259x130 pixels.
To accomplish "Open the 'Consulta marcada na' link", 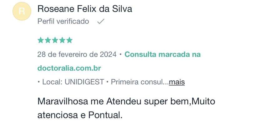I will [163, 54].
